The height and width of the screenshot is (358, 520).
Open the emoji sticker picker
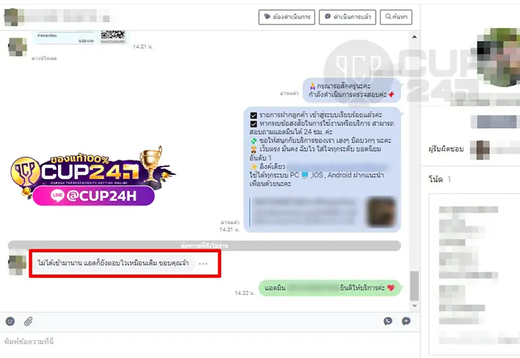click(x=10, y=321)
